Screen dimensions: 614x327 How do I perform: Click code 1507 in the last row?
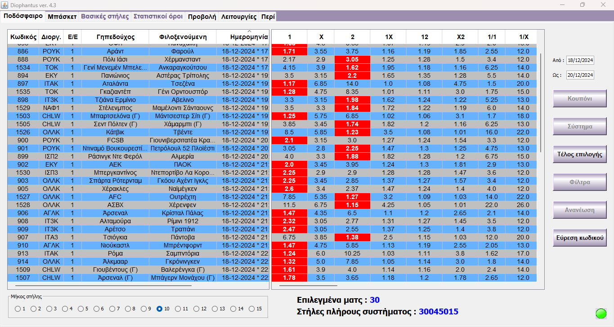click(23, 278)
